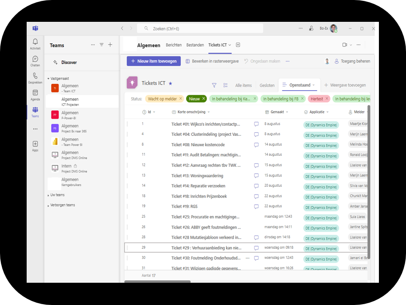Viewport: 406px width, 305px height.
Task: Open the Agenda calendar icon
Action: tap(35, 93)
